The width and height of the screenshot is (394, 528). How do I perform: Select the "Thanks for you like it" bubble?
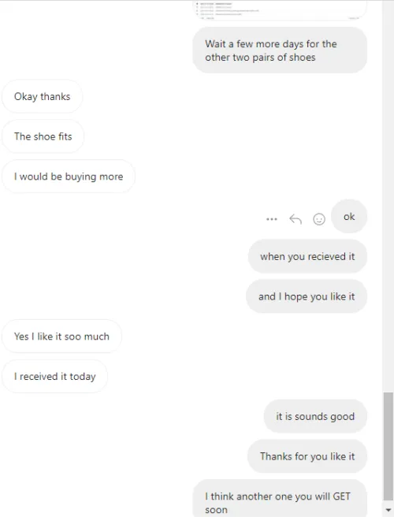[x=307, y=456]
